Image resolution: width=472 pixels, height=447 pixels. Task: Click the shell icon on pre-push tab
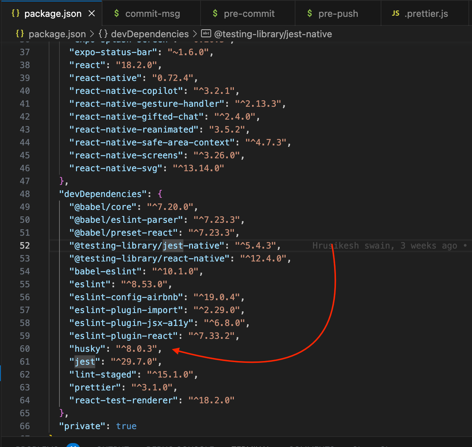tap(309, 14)
